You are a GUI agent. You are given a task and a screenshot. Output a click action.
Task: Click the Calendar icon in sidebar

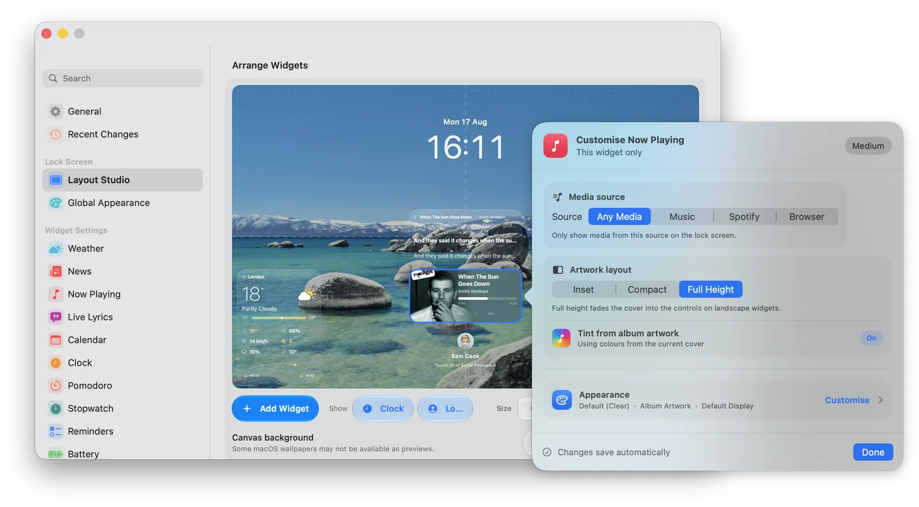tap(55, 340)
